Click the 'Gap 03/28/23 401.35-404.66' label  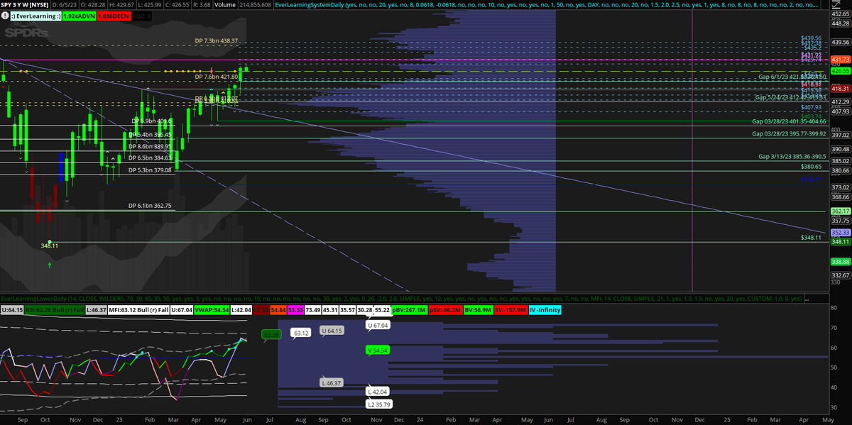pyautogui.click(x=789, y=122)
